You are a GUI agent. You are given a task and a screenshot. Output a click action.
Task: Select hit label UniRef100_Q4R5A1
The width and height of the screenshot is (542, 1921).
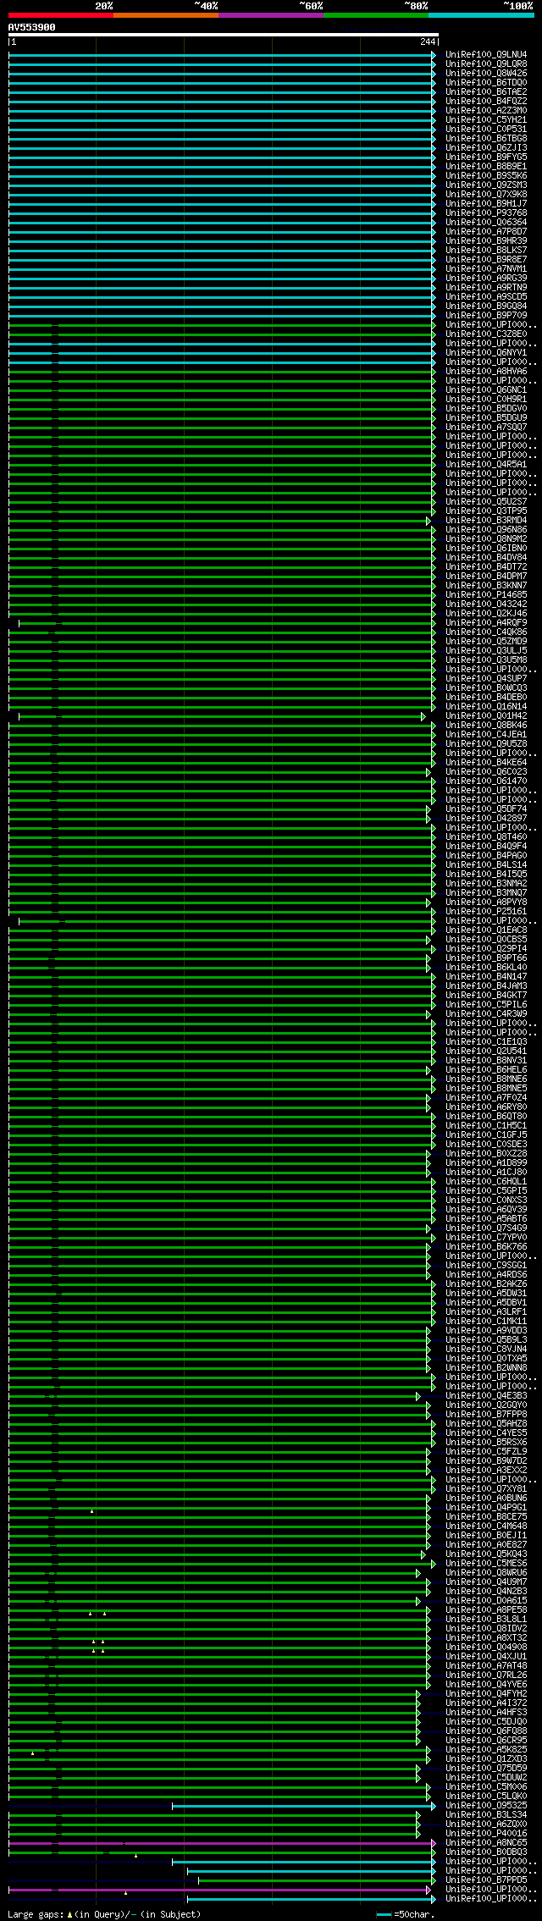(486, 464)
